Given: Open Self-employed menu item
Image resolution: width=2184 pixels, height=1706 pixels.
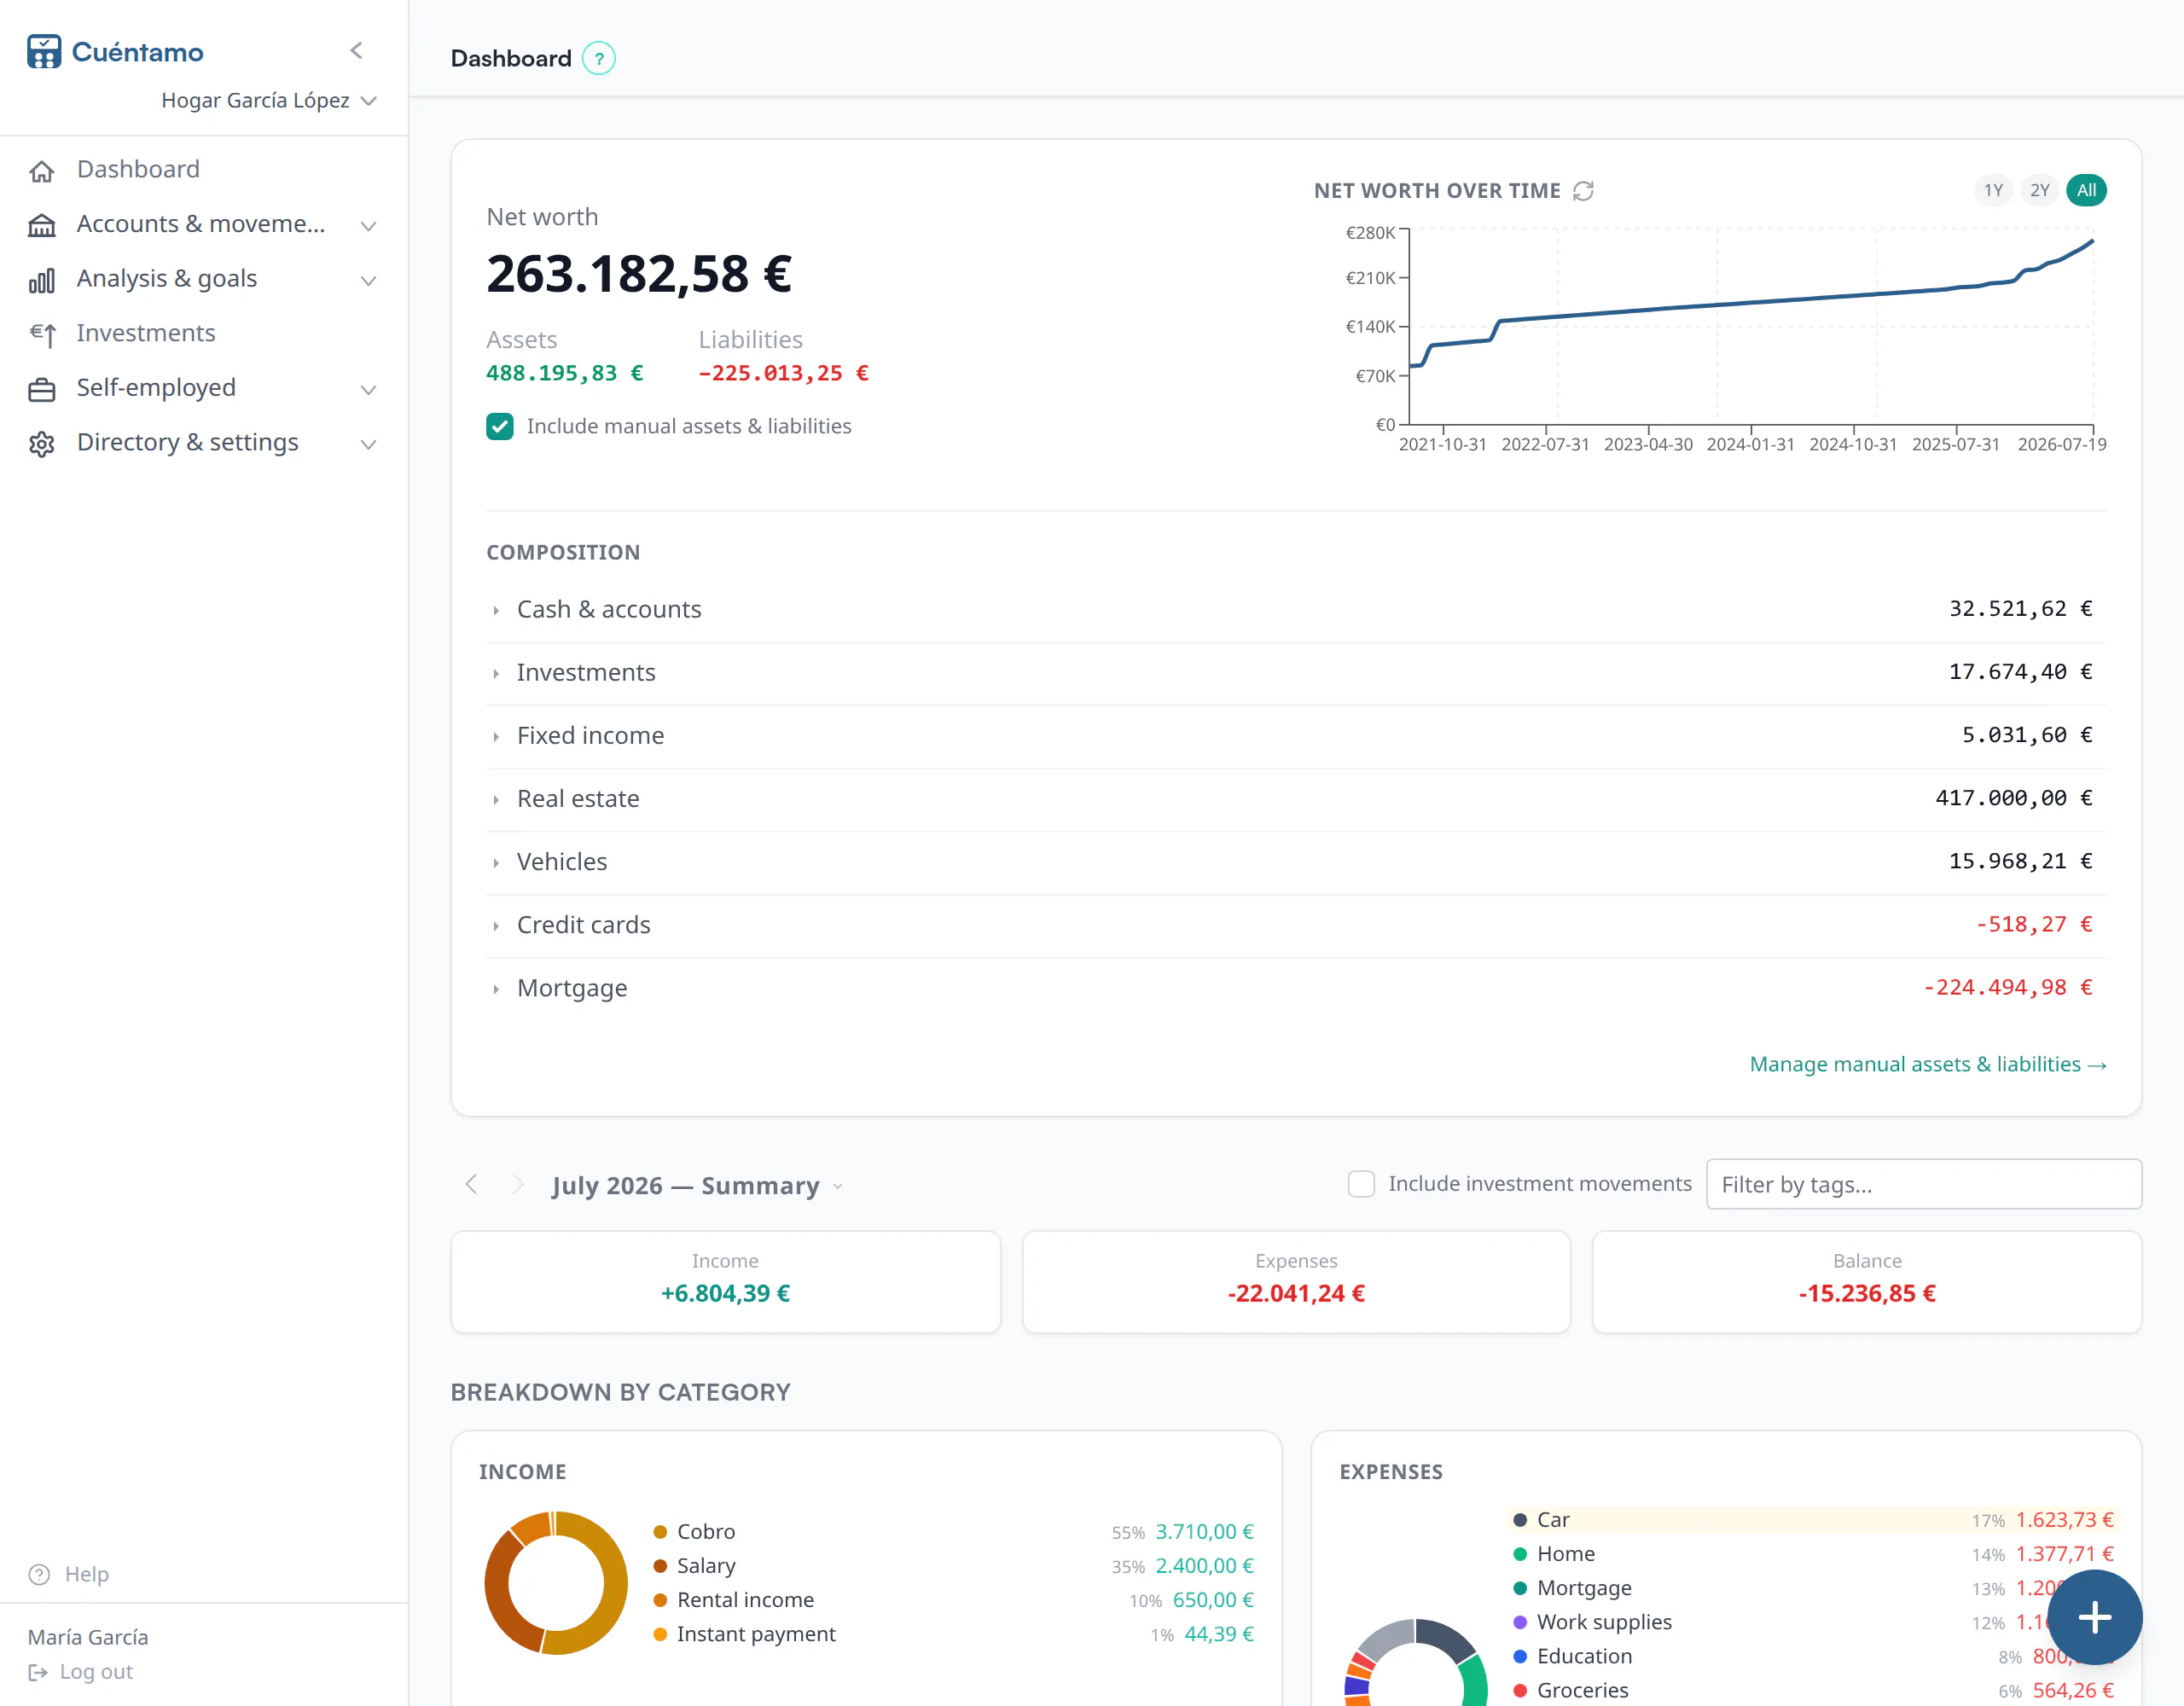Looking at the screenshot, I should point(156,388).
